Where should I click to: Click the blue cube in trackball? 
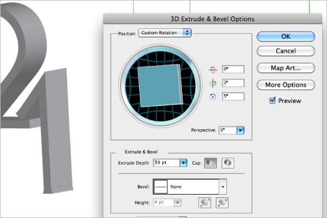click(159, 86)
